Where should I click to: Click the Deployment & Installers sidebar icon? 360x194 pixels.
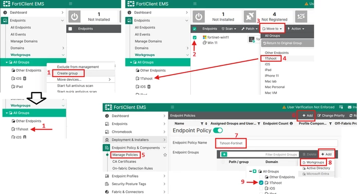[107, 140]
